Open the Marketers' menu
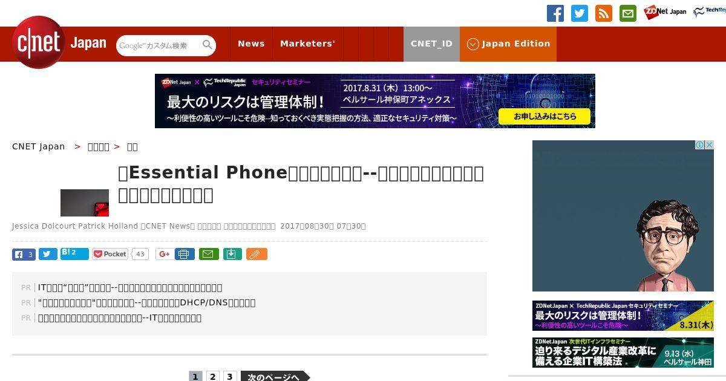The height and width of the screenshot is (381, 726). tap(307, 44)
